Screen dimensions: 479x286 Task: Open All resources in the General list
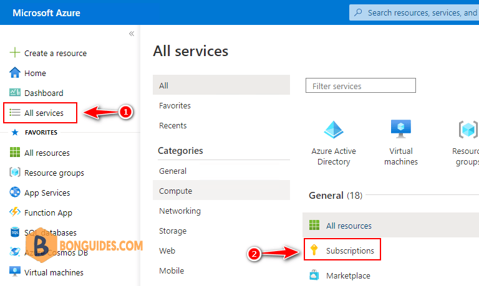pos(349,226)
